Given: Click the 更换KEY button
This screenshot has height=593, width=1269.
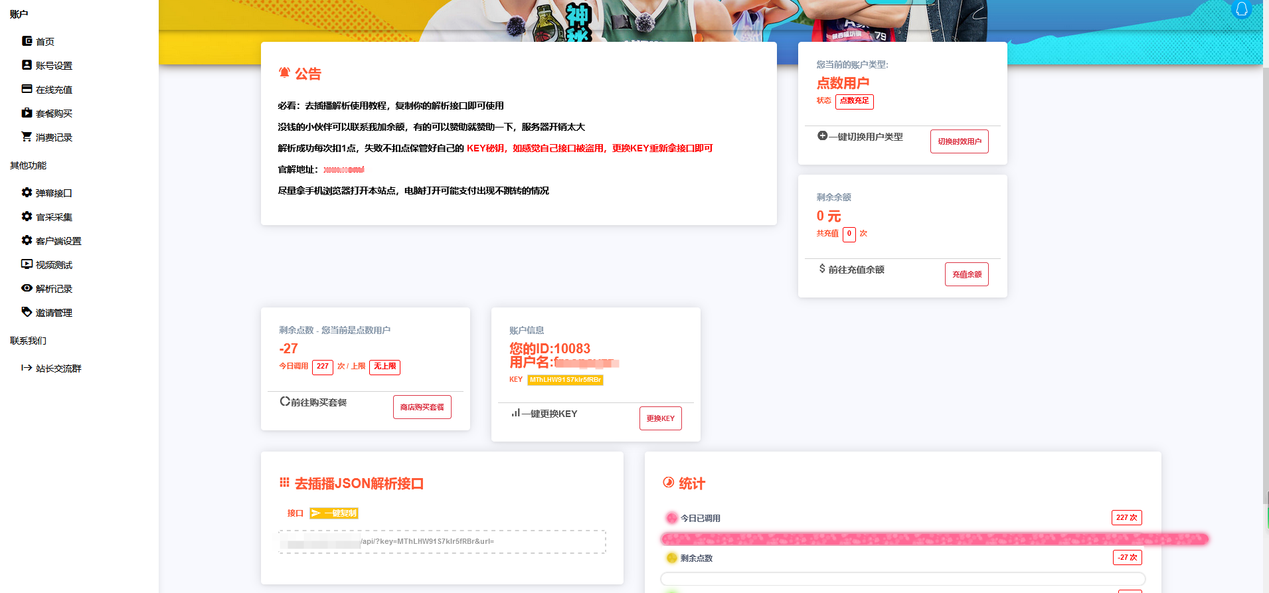Looking at the screenshot, I should (x=660, y=418).
